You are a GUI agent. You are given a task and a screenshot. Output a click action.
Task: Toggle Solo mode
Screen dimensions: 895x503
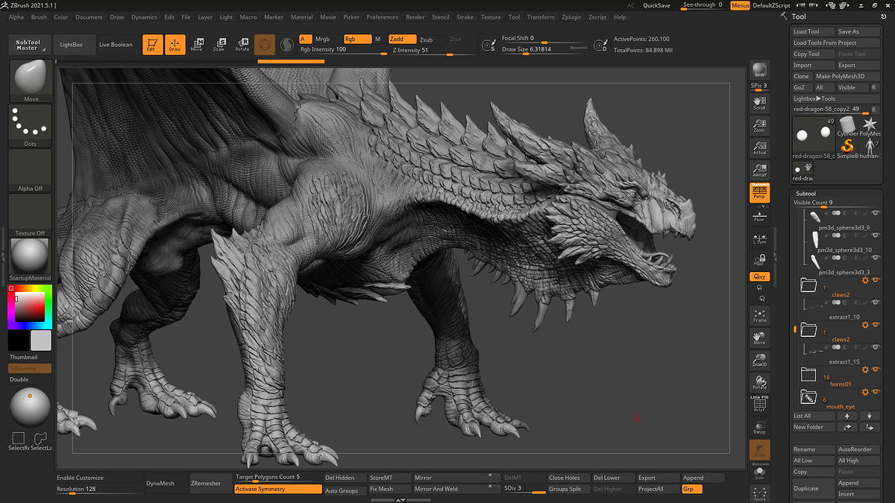[x=759, y=472]
